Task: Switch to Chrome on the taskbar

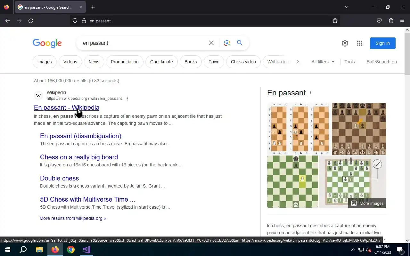Action: pos(71,250)
